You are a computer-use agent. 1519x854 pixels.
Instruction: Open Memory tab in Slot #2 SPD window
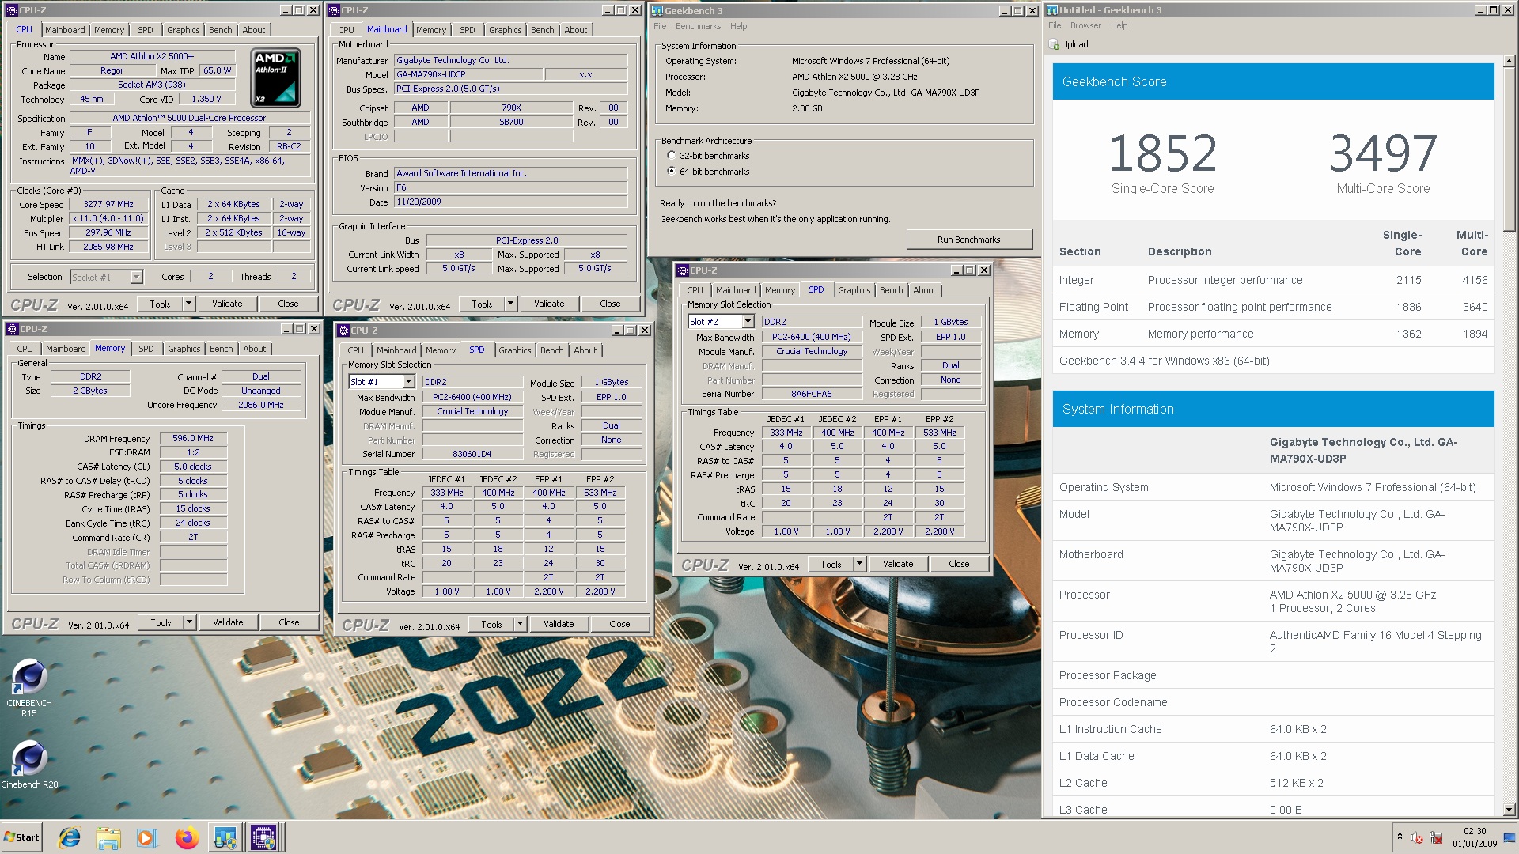pyautogui.click(x=779, y=290)
